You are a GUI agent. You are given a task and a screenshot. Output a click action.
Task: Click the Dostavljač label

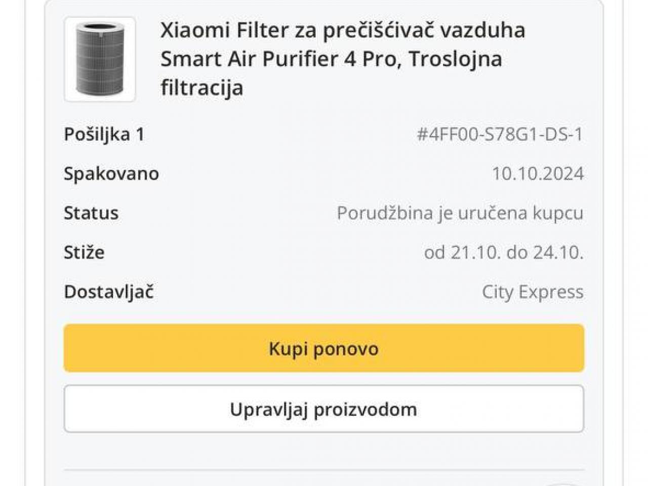pos(109,292)
